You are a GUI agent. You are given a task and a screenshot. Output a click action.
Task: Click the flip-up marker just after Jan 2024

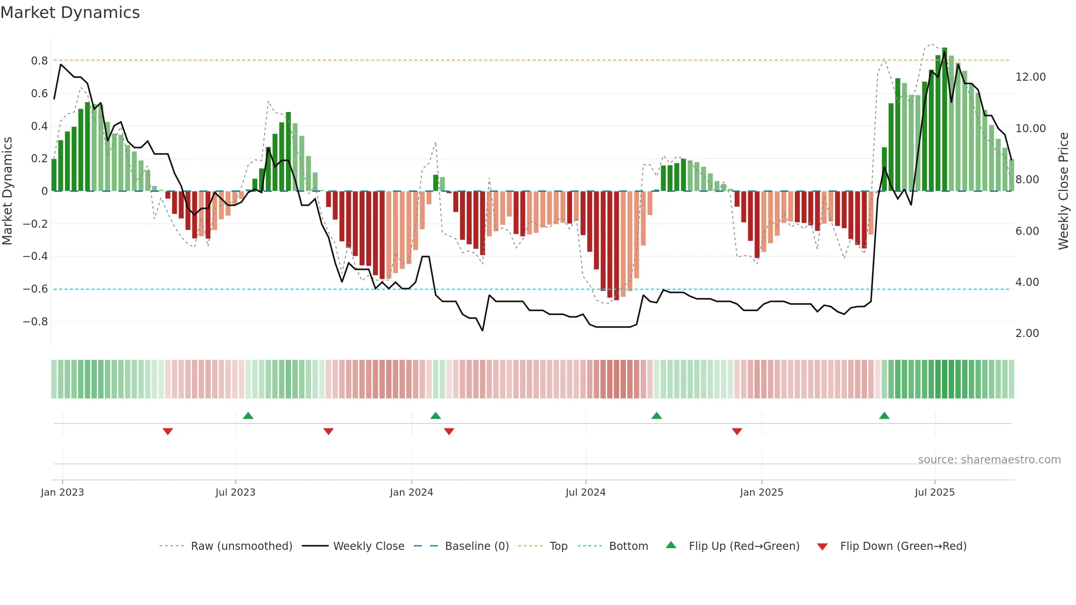coord(435,415)
